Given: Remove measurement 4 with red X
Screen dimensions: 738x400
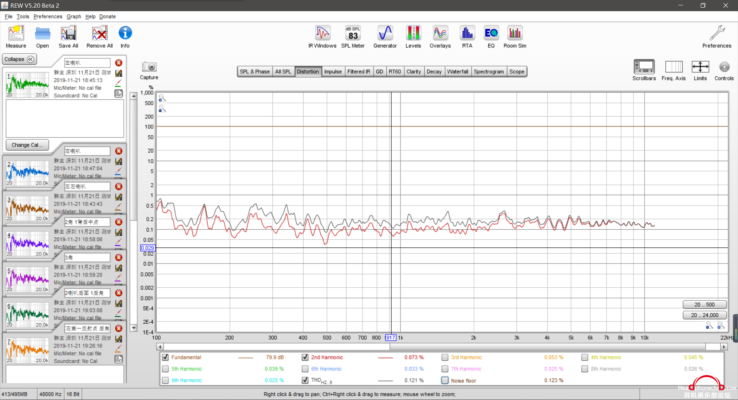Looking at the screenshot, I should (x=119, y=222).
